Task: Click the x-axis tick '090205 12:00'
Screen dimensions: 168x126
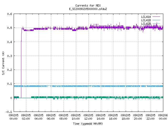Action: click(88, 117)
